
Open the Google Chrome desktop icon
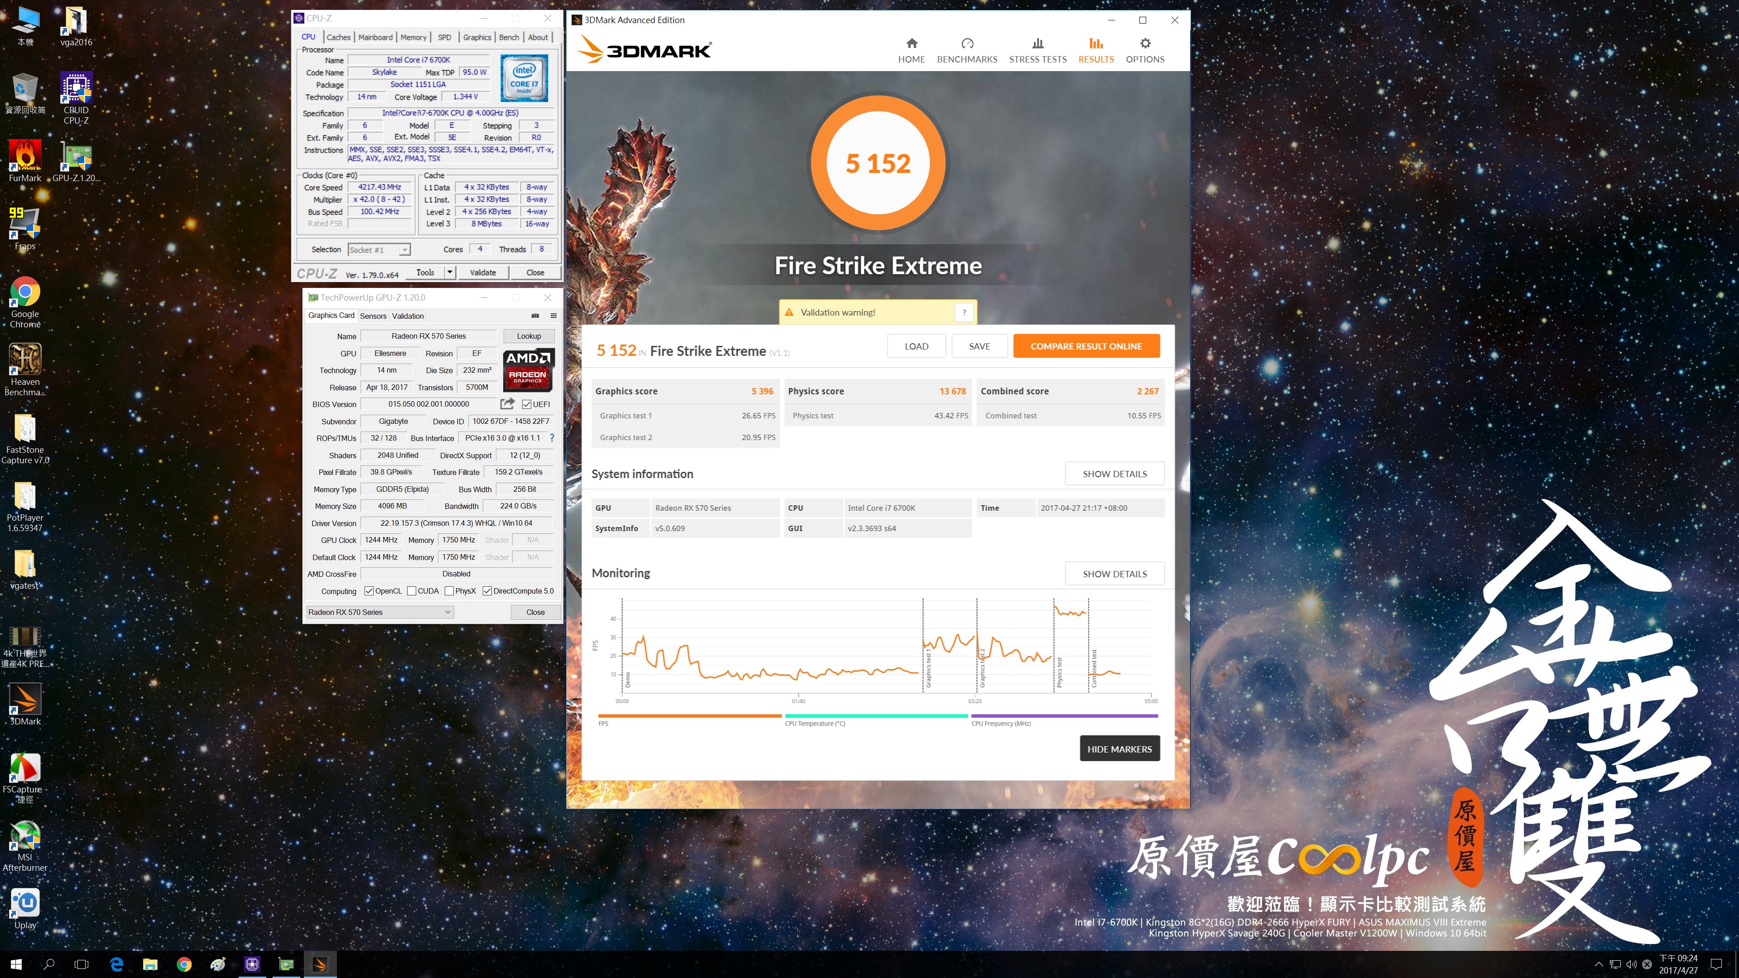25,302
